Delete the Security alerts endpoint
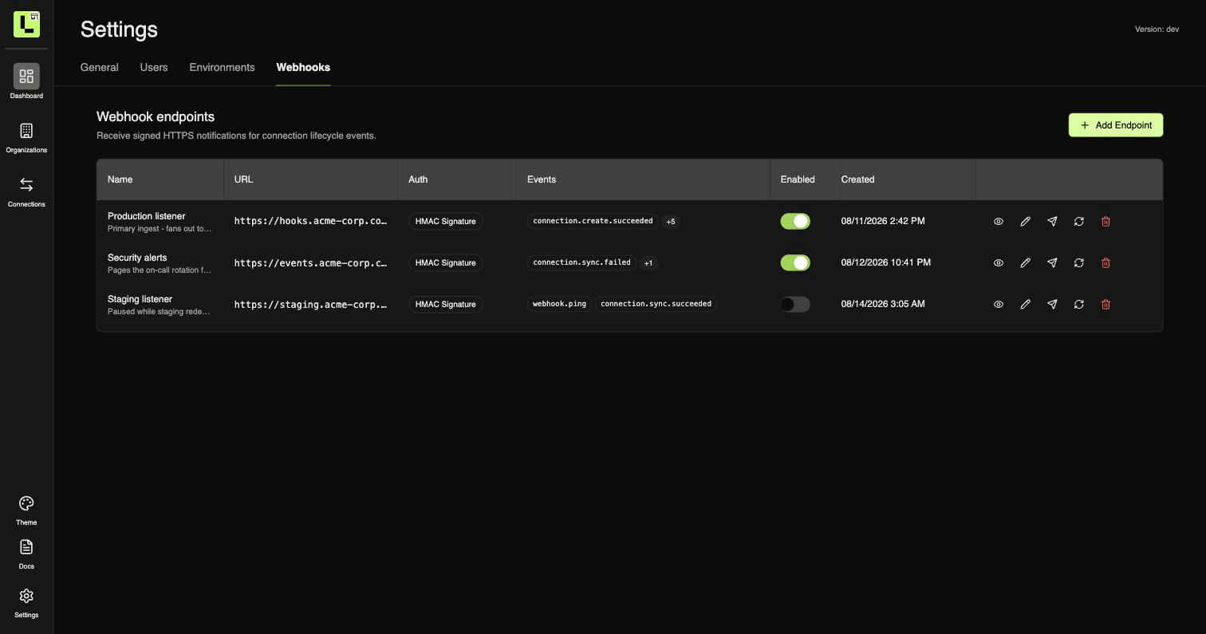Viewport: 1206px width, 634px height. tap(1105, 262)
